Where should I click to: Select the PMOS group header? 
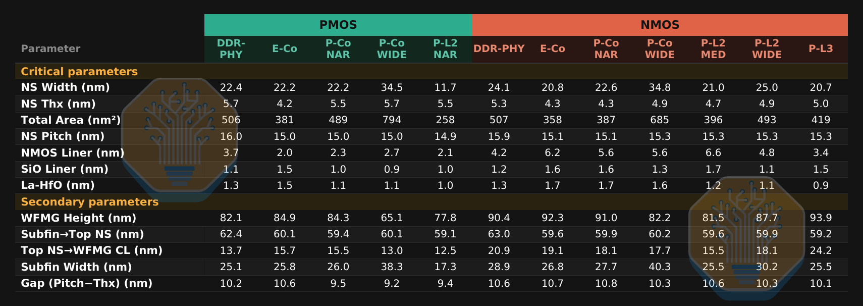tap(338, 25)
